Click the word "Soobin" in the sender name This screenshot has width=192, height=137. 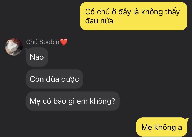pos(49,42)
